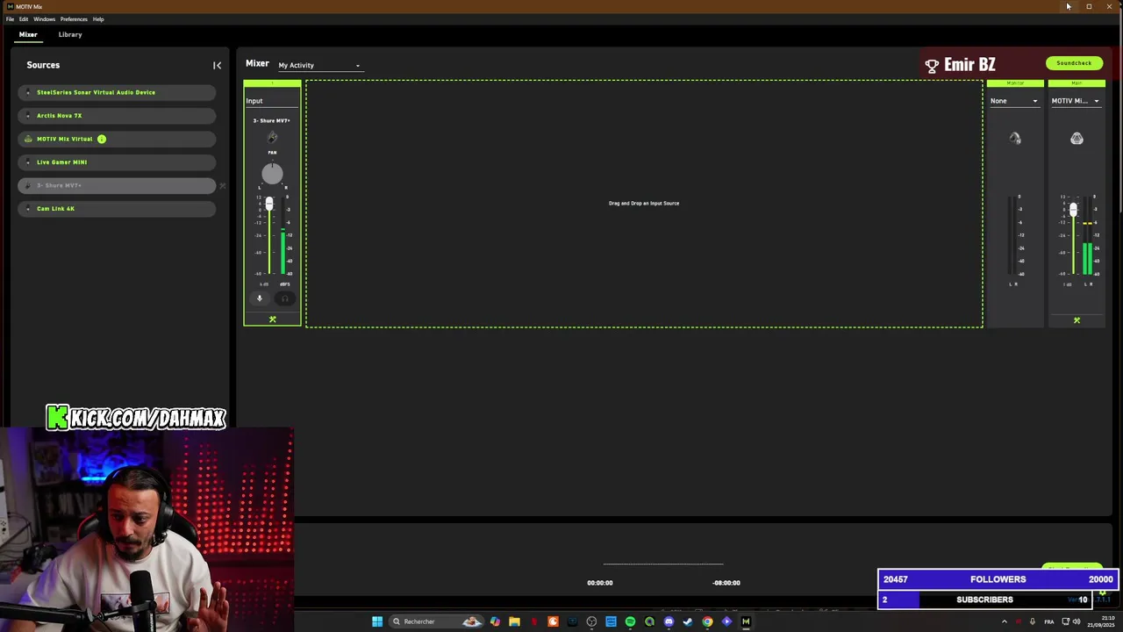Click Monitor channel headphone device icon

click(x=1015, y=139)
